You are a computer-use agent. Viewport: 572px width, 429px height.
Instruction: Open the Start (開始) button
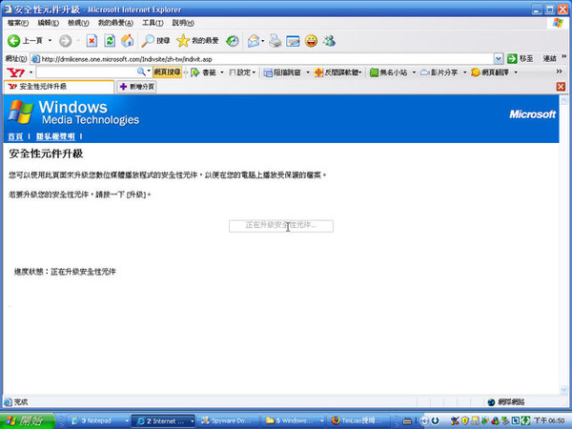(x=28, y=421)
